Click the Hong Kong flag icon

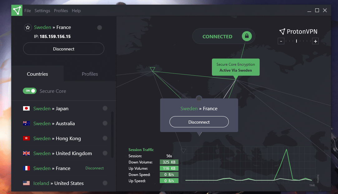[26, 138]
